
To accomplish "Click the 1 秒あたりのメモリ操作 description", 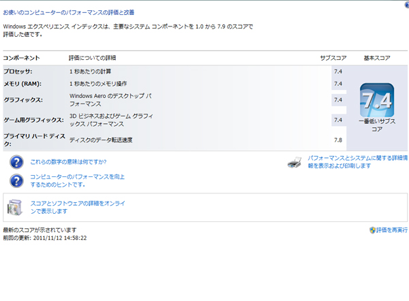I will 98,84.
